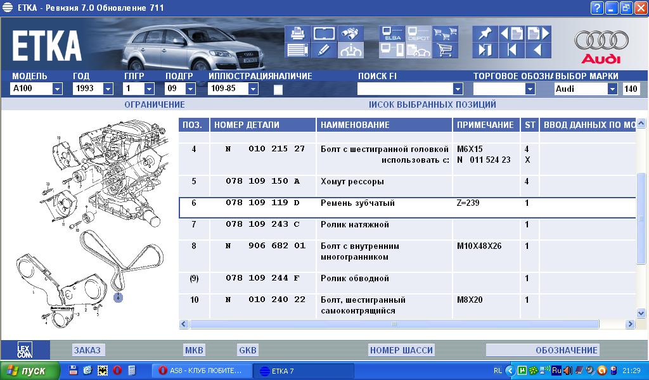Expand the МОДЕЛЬ dropdown showing A100
The width and height of the screenshot is (649, 380).
tap(57, 89)
